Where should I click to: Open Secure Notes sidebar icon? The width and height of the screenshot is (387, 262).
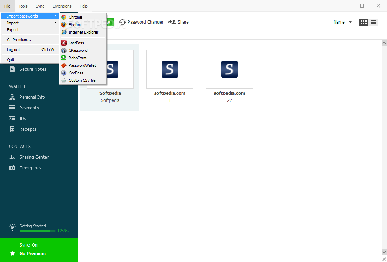(x=12, y=69)
